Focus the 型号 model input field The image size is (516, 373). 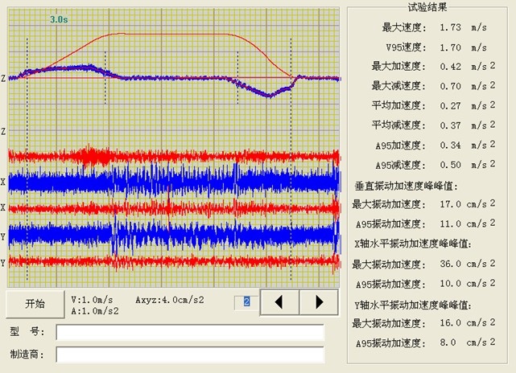click(x=190, y=333)
